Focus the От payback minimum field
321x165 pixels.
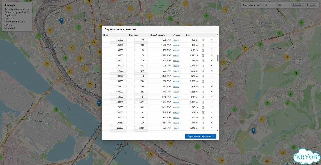270,5
